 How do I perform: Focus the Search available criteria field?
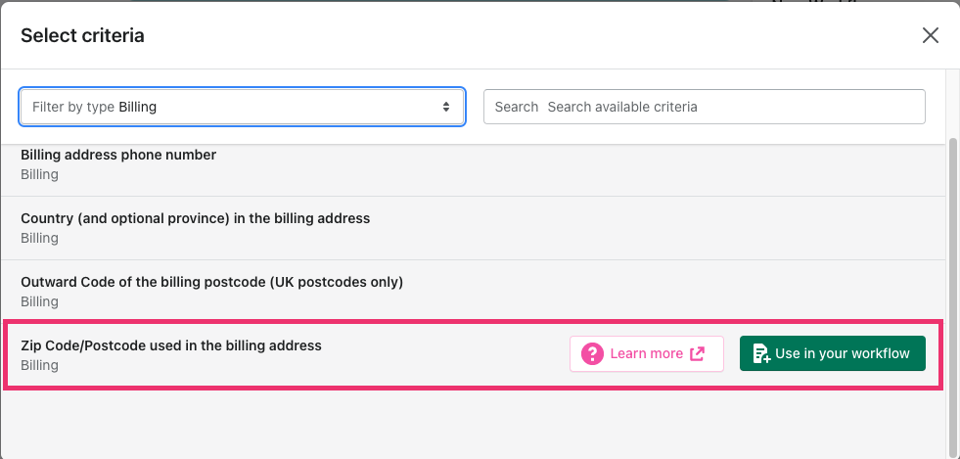coord(704,107)
